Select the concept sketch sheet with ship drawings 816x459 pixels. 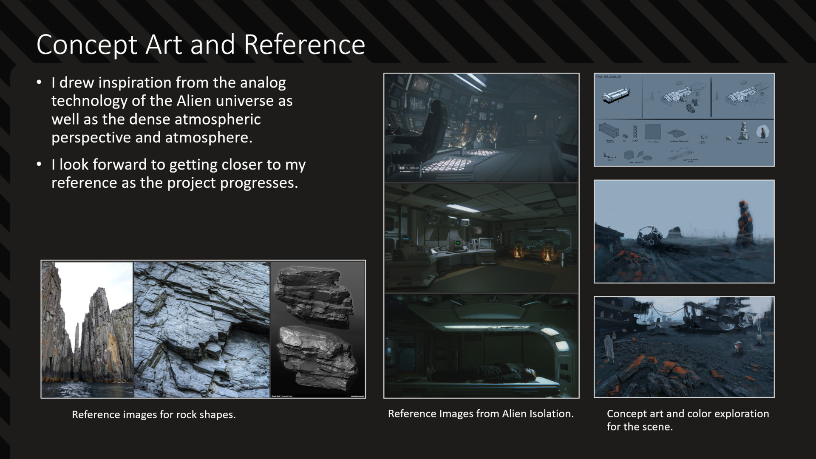684,120
